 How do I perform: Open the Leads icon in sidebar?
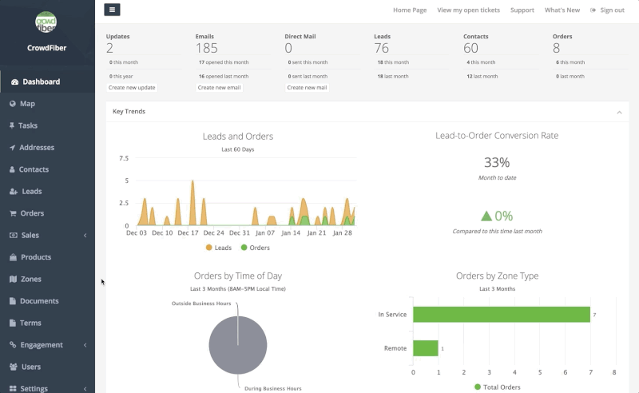14,192
